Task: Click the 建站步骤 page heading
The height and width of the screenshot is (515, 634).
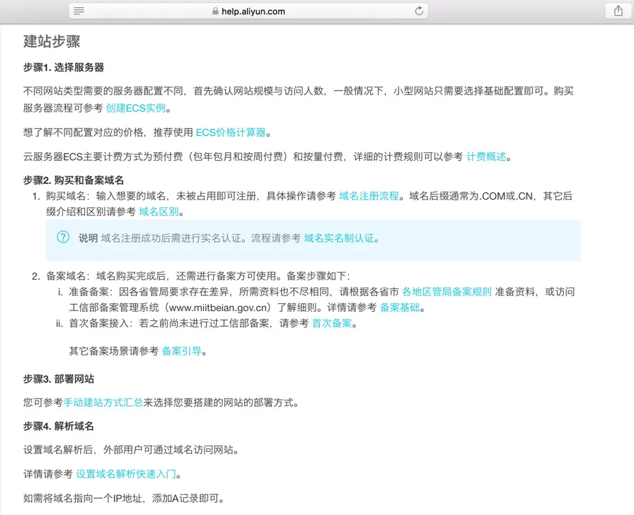Action: [x=52, y=41]
